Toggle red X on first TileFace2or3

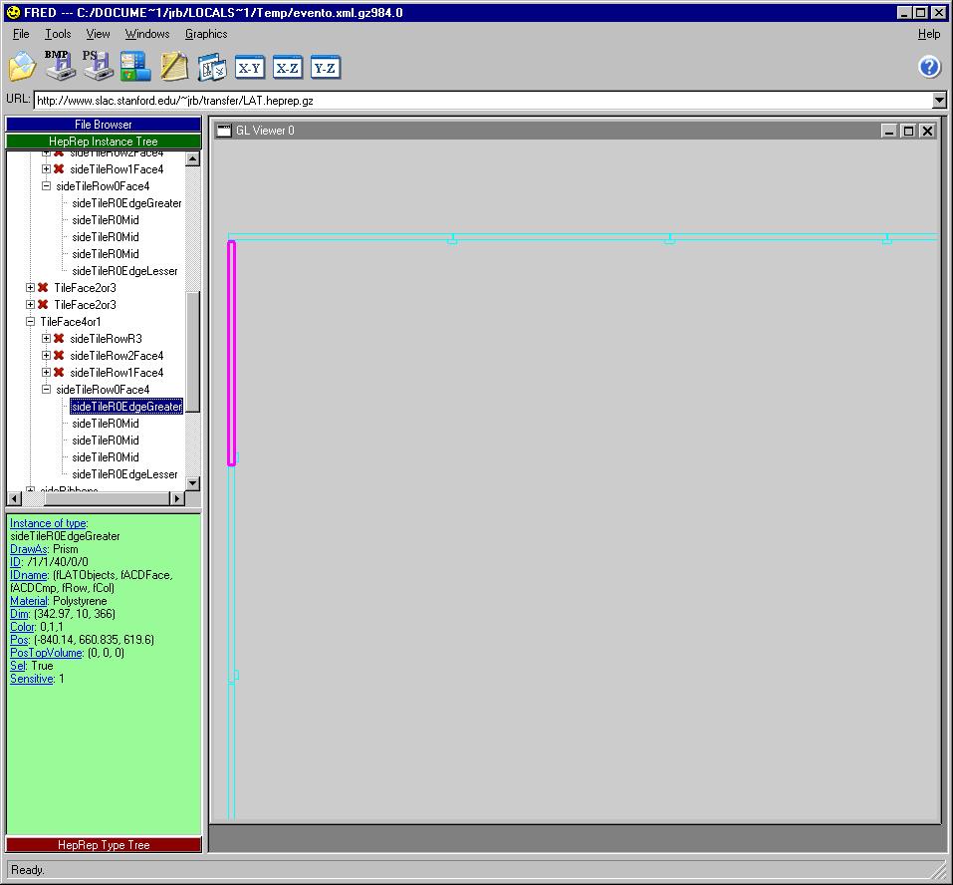(x=43, y=288)
